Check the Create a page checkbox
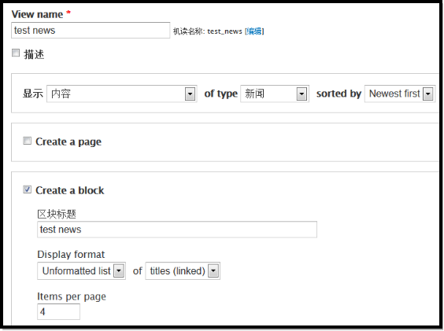The width and height of the screenshot is (444, 331). pos(28,141)
